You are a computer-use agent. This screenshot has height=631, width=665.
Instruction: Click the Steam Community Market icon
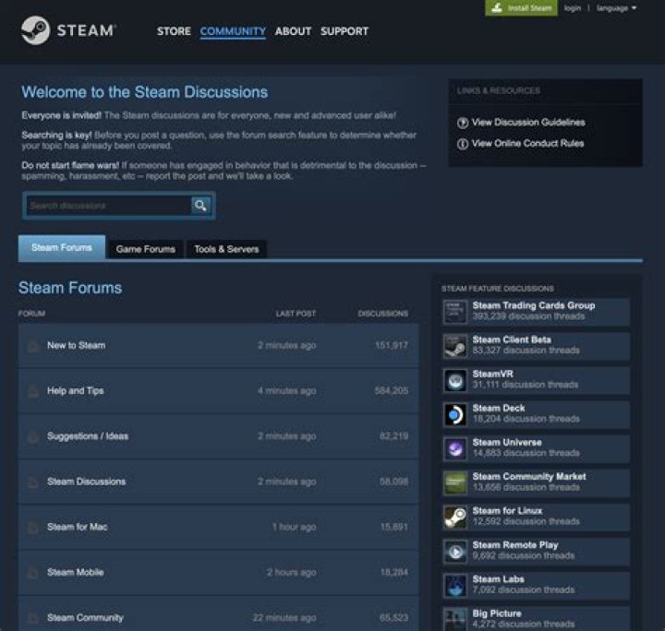[x=455, y=482]
